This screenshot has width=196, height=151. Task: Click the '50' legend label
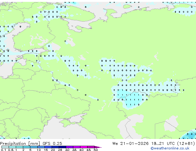pyautogui.click(x=96, y=150)
